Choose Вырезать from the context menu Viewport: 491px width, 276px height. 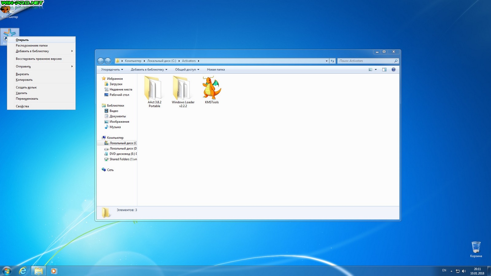[x=41, y=74]
